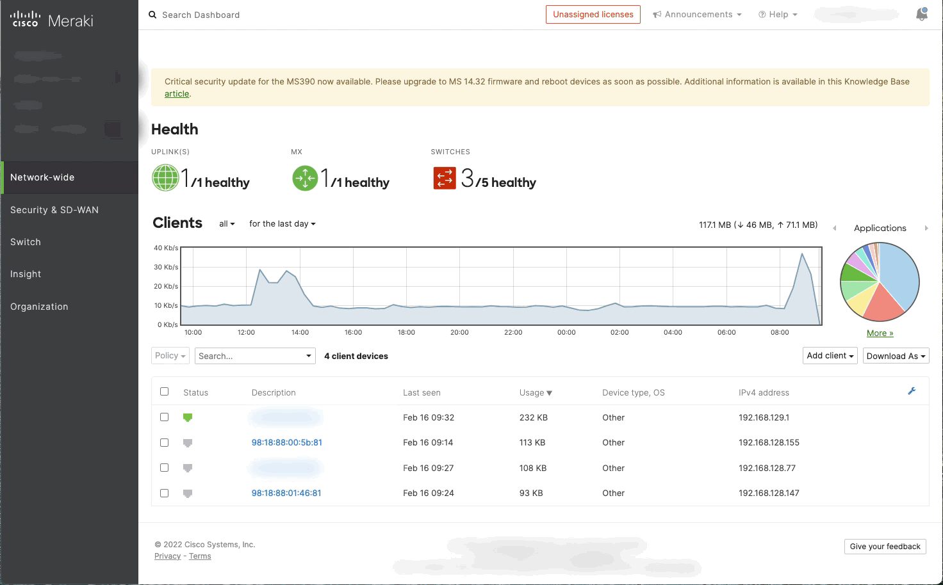This screenshot has width=943, height=585.
Task: Click the Unassigned licenses button
Action: [593, 14]
